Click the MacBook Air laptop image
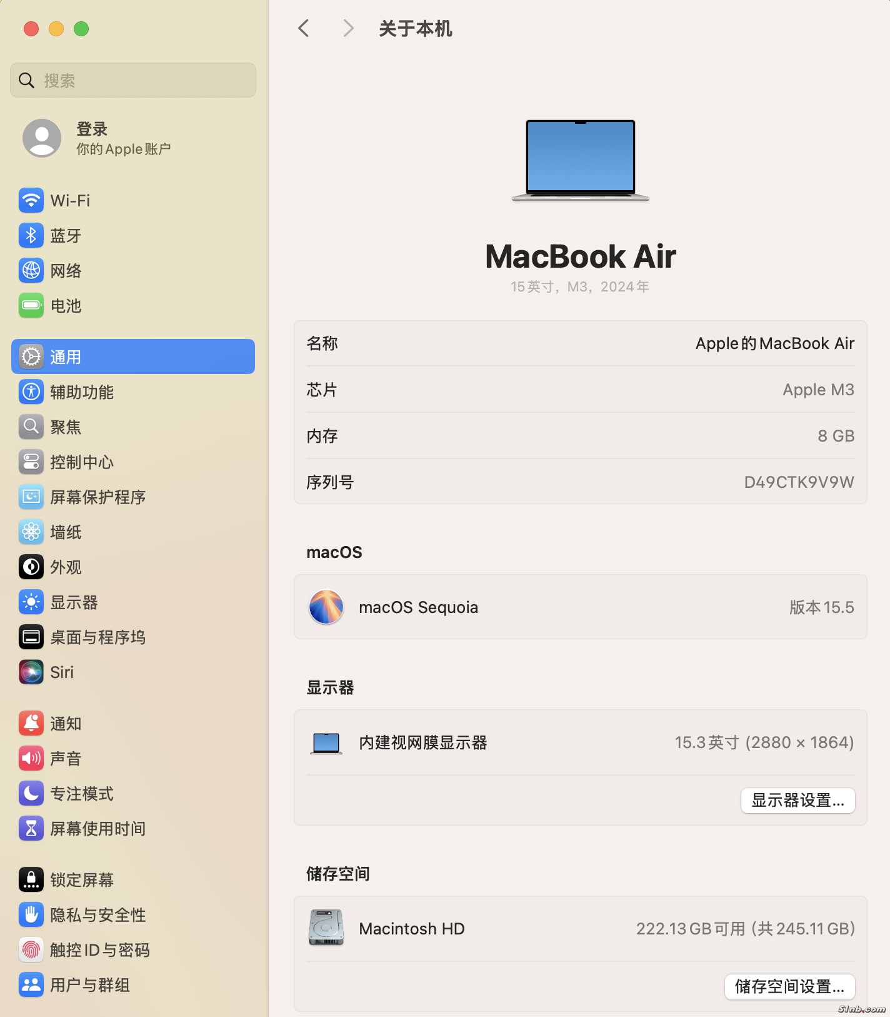 click(581, 160)
